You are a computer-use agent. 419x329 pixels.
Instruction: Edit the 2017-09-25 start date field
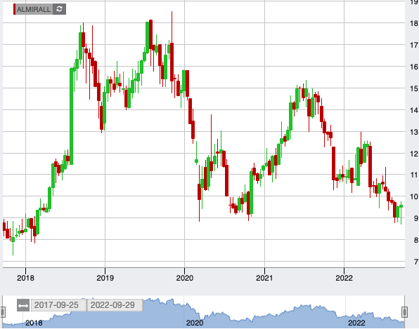click(59, 305)
